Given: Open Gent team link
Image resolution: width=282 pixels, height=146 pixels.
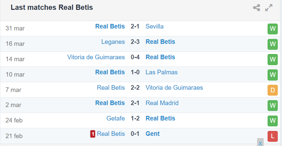Looking at the screenshot, I should point(153,134).
